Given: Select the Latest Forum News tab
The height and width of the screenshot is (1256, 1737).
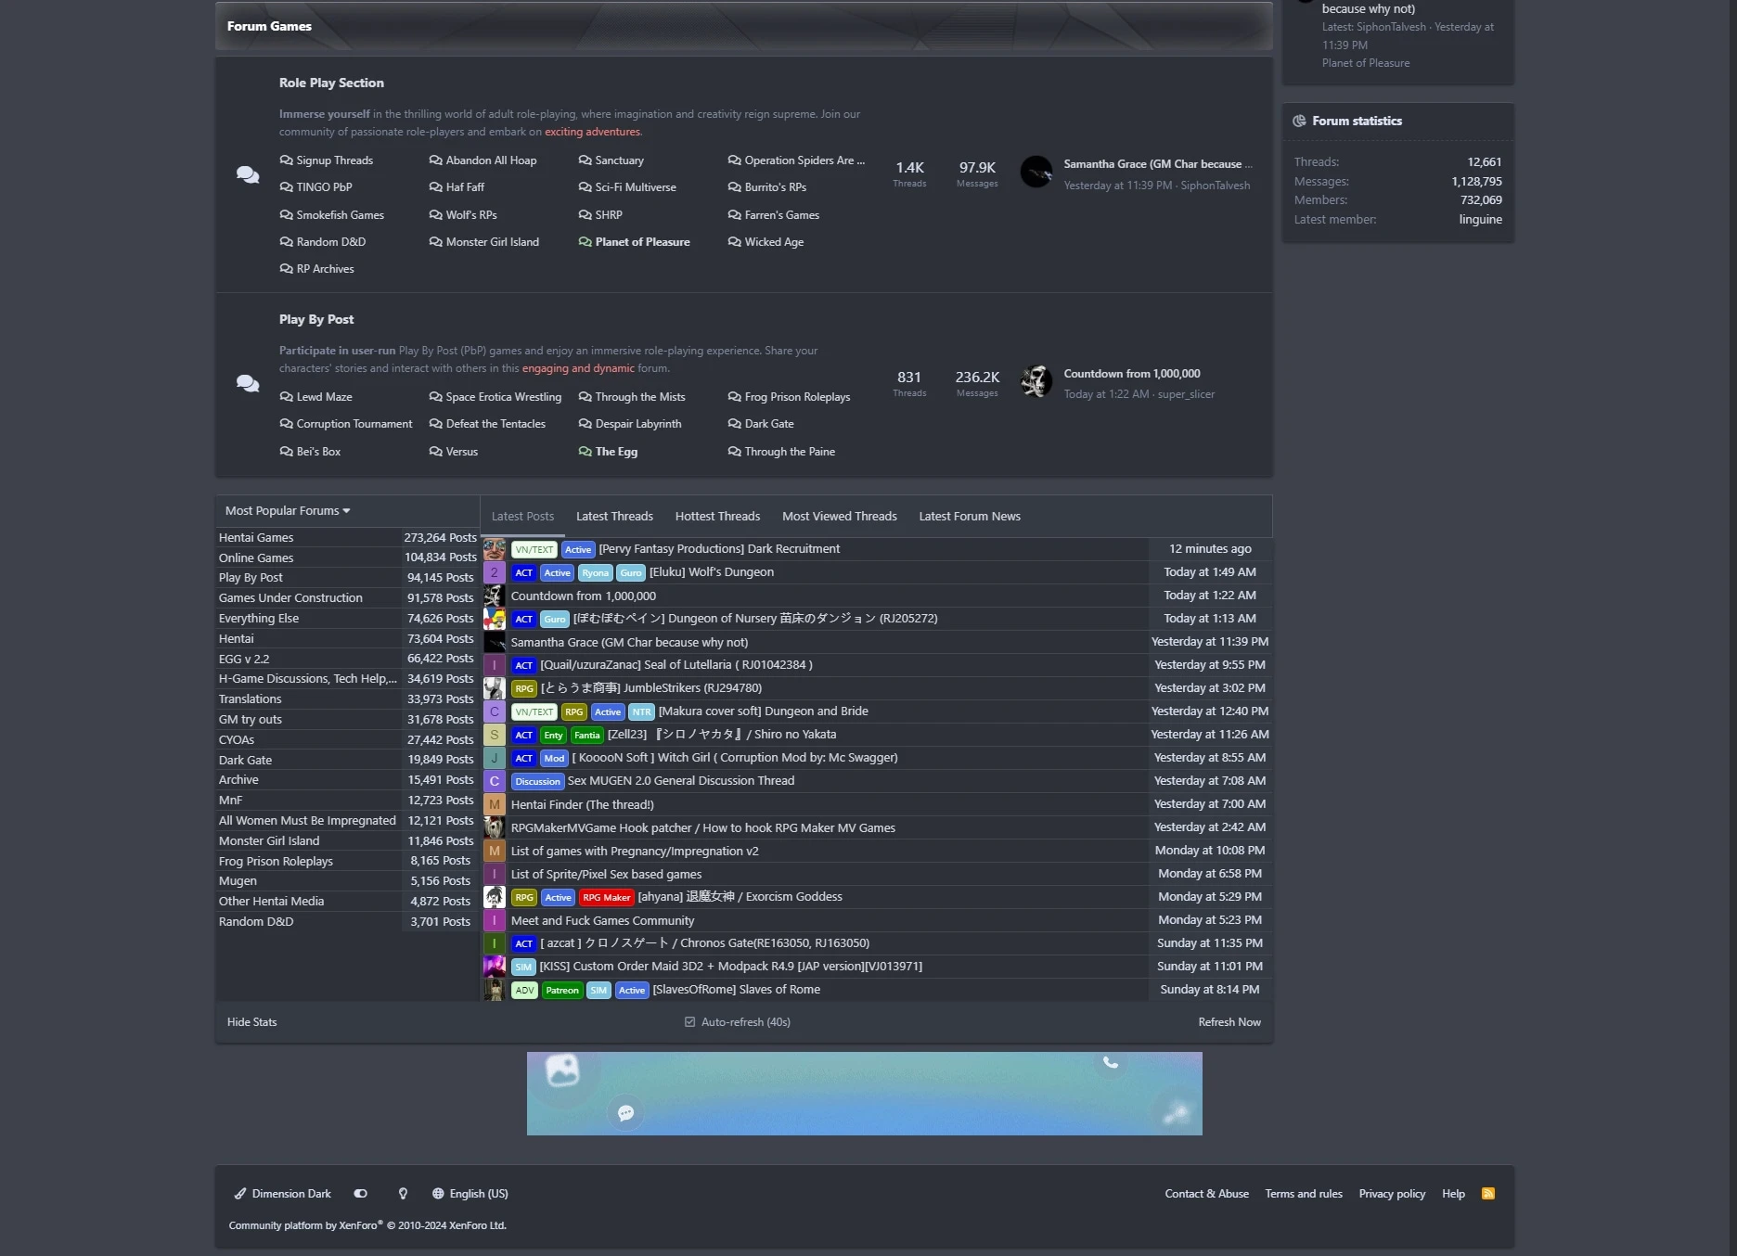Looking at the screenshot, I should click(969, 517).
